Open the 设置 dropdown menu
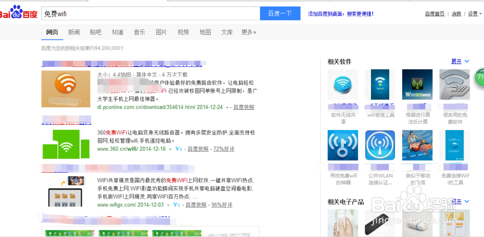Viewport: 484px width, 237px height. click(x=475, y=14)
